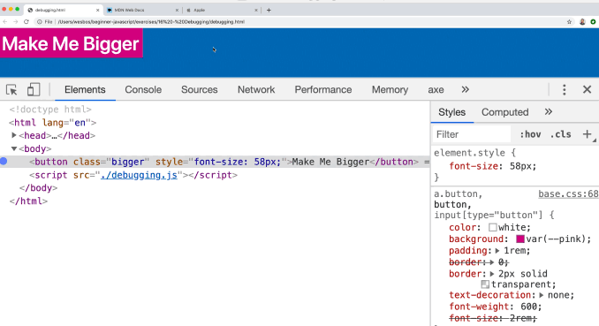
Task: Close the DevTools panel
Action: point(588,90)
